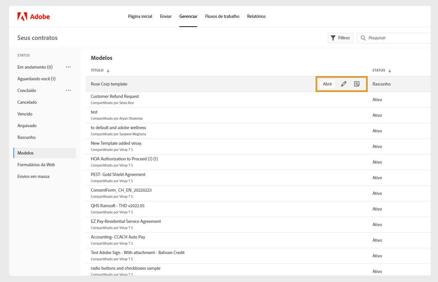Viewport: 438px width, 282px height.
Task: Open the Customer Refund Request template row
Action: [115, 97]
